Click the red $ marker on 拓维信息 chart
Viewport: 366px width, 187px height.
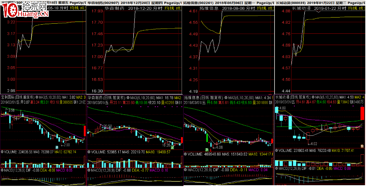pyautogui.click(x=210, y=150)
